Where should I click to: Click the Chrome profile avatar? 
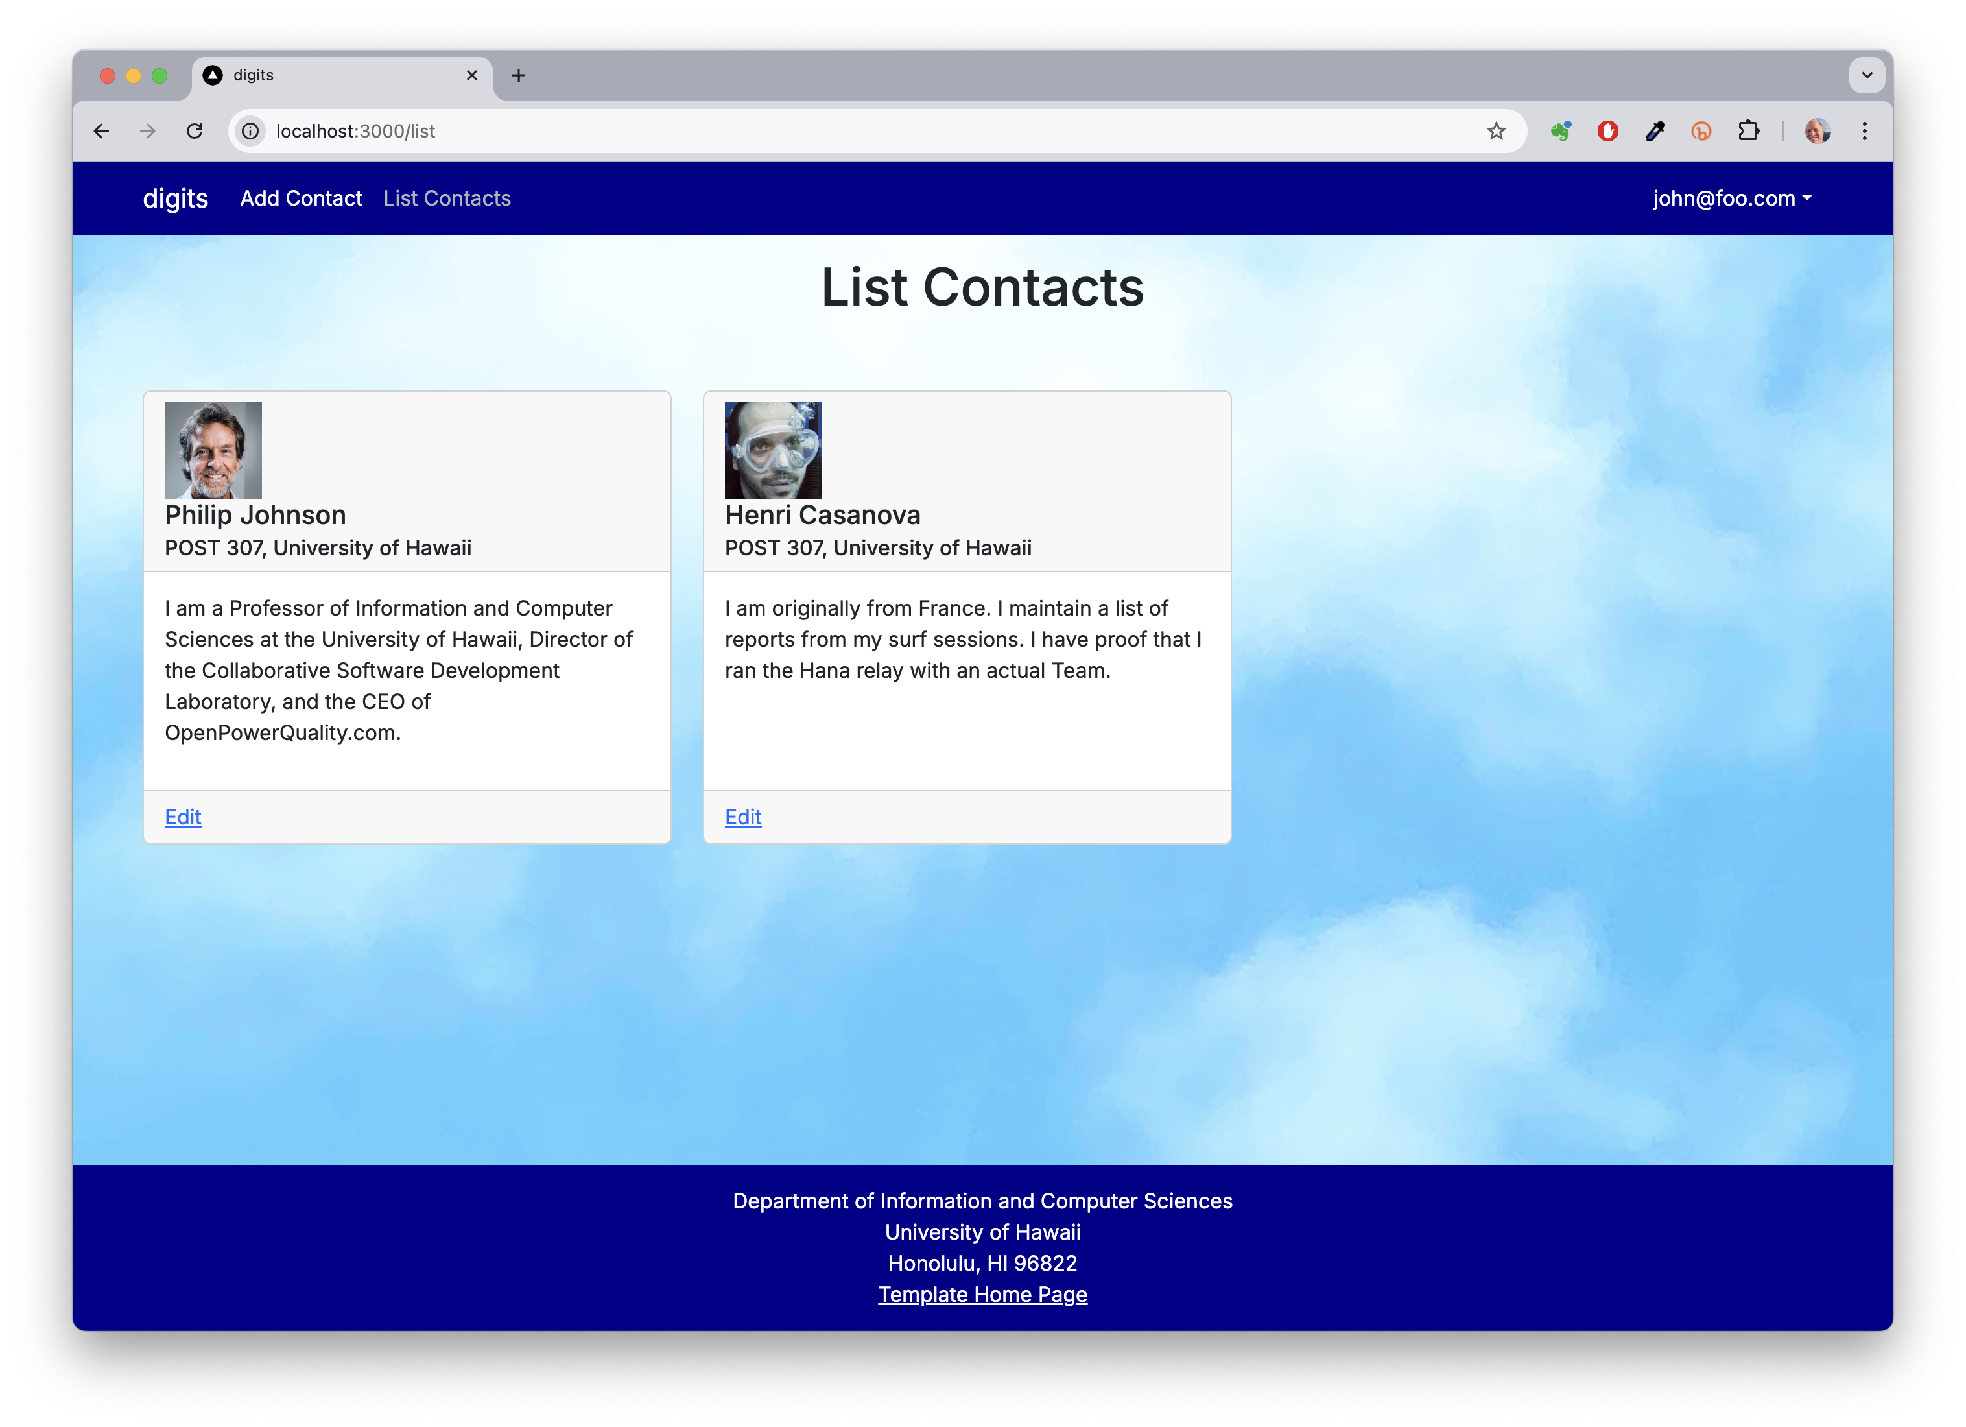(1818, 131)
